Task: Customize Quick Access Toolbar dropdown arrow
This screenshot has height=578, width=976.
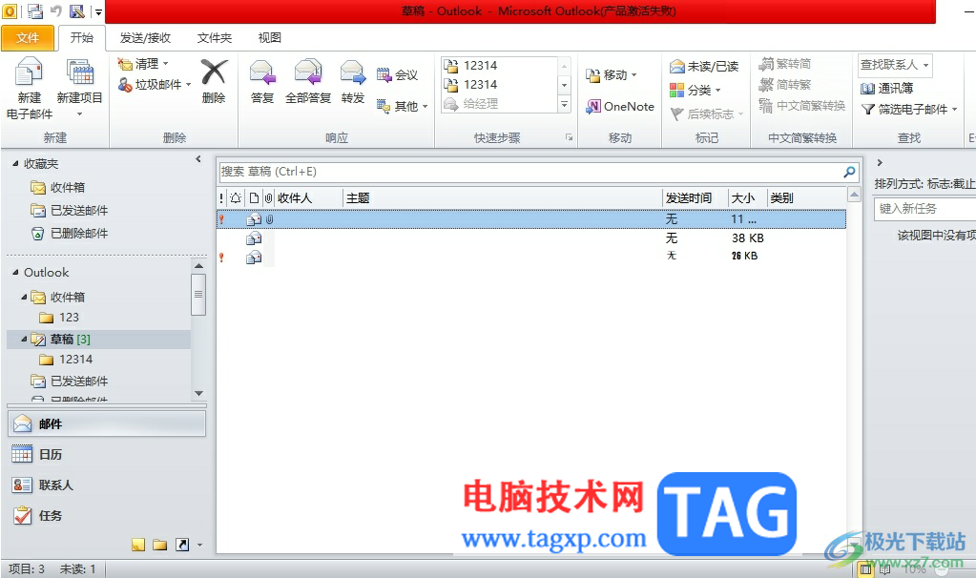Action: pyautogui.click(x=98, y=11)
